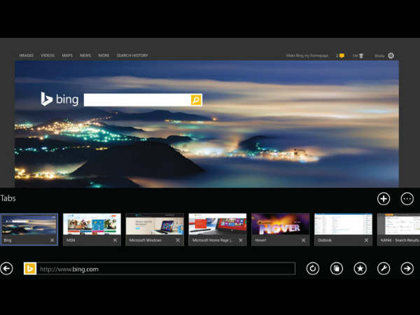Click the Bing search magnifier button
This screenshot has height=315, width=420.
[x=196, y=100]
